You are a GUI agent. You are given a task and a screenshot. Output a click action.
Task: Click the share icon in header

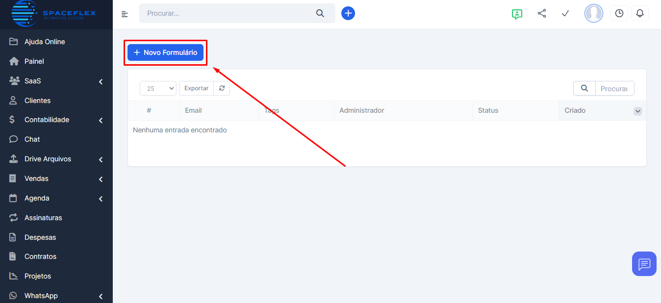click(x=542, y=14)
